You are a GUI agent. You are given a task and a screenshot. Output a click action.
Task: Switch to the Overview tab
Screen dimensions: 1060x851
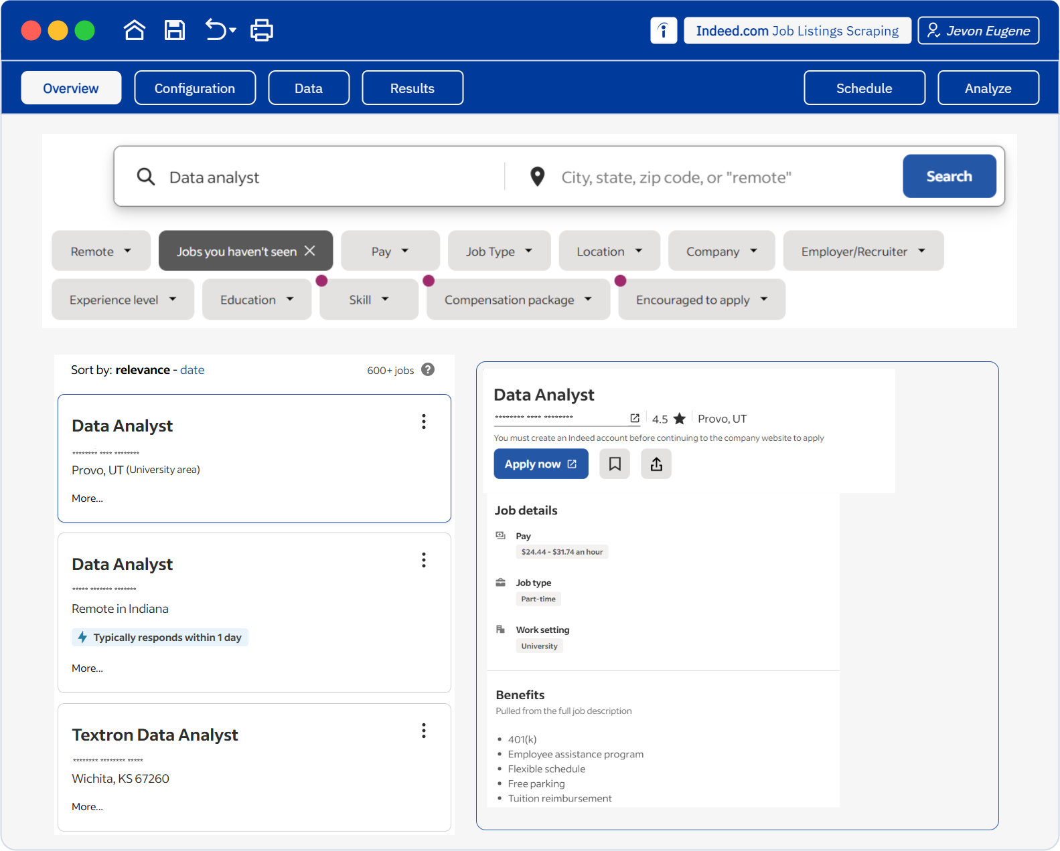[71, 88]
